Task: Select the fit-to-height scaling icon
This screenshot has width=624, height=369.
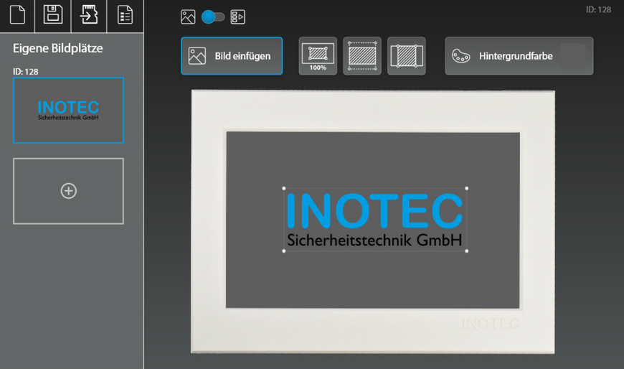Action: click(x=407, y=56)
